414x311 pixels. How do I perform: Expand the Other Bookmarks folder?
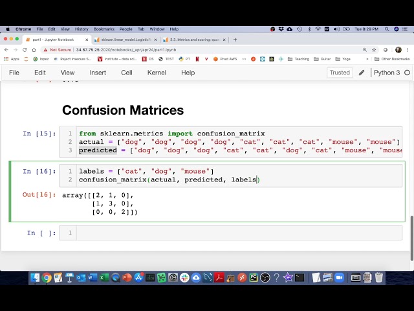[392, 59]
